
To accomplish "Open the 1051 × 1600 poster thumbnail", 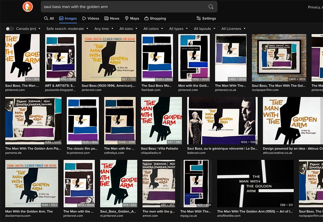I will [x=61, y=58].
